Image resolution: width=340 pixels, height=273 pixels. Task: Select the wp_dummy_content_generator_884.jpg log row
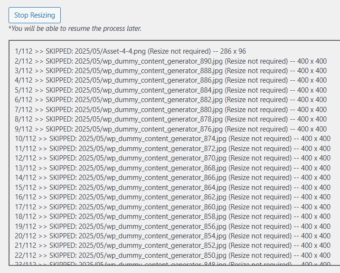point(170,90)
